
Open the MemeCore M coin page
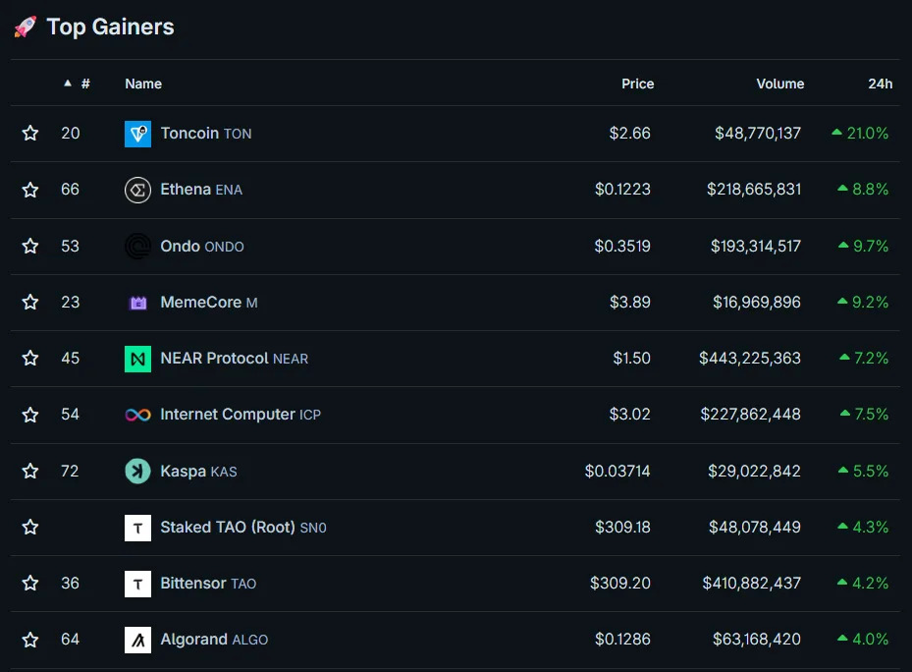coord(209,303)
